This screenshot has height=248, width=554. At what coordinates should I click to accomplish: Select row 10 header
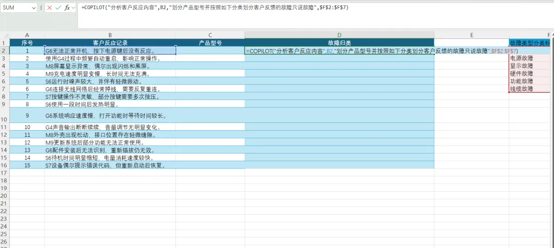click(x=5, y=115)
